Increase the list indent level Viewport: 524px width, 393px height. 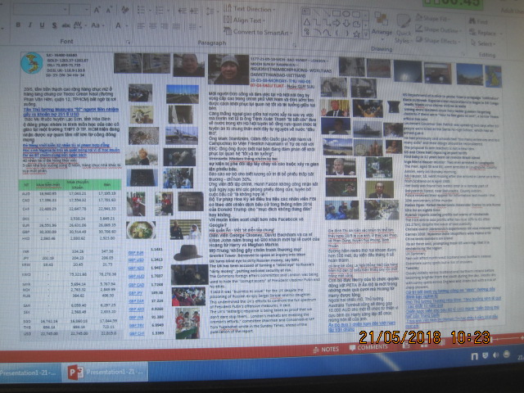pyautogui.click(x=194, y=11)
